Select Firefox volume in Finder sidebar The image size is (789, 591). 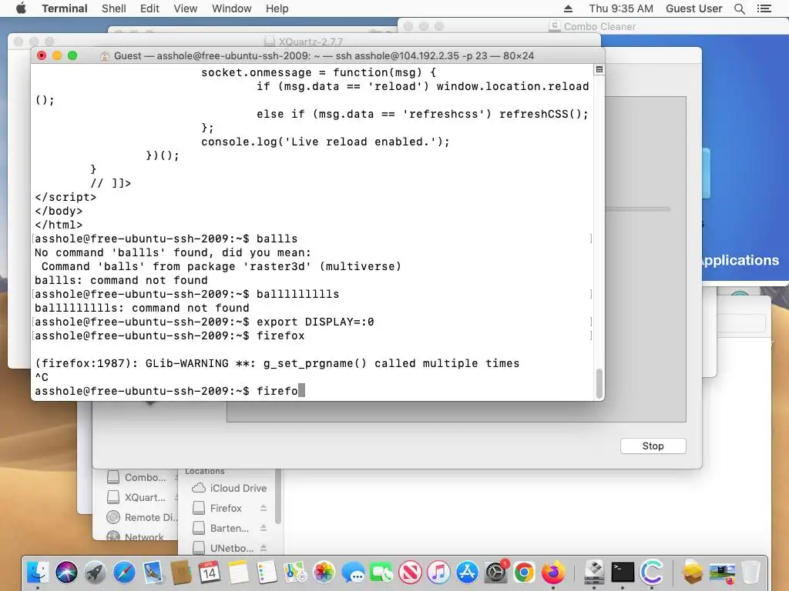(x=217, y=508)
